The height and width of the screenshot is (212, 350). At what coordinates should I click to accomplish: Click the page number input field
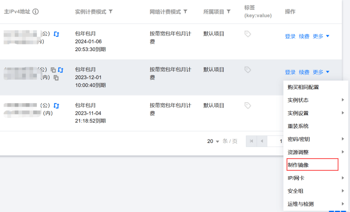(276, 141)
